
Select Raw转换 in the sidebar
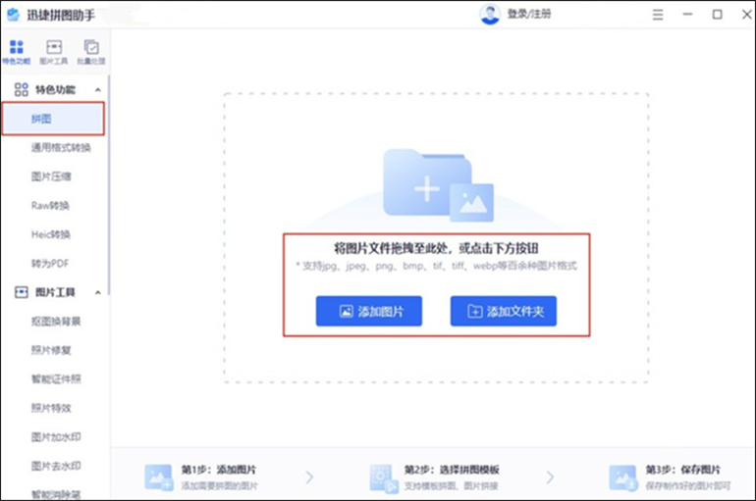(50, 206)
